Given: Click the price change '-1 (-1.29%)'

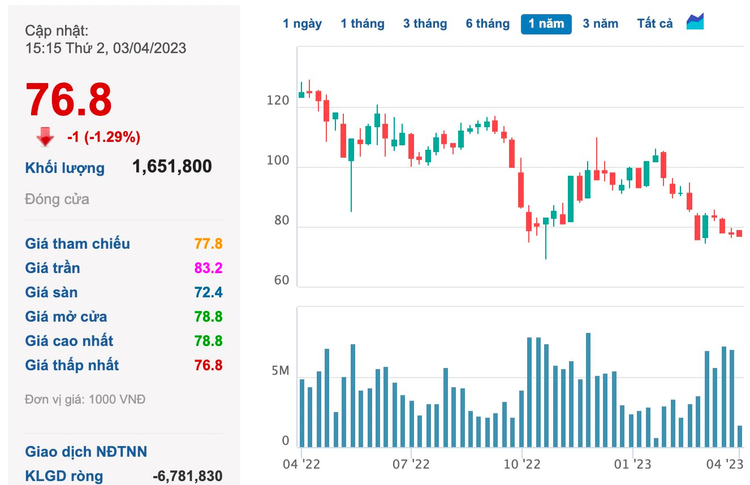Looking at the screenshot, I should pyautogui.click(x=104, y=137).
